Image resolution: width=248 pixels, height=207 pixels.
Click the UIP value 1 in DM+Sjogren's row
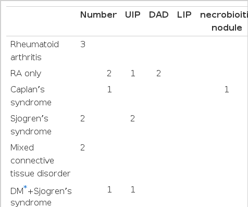tap(133, 190)
